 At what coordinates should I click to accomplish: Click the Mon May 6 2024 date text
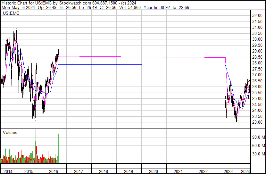point(18,7)
